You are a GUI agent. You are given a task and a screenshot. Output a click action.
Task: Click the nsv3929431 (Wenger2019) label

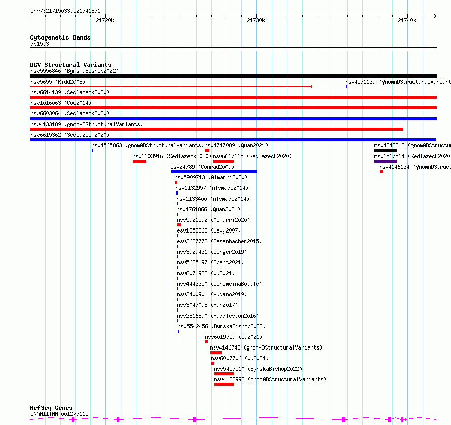212,252
